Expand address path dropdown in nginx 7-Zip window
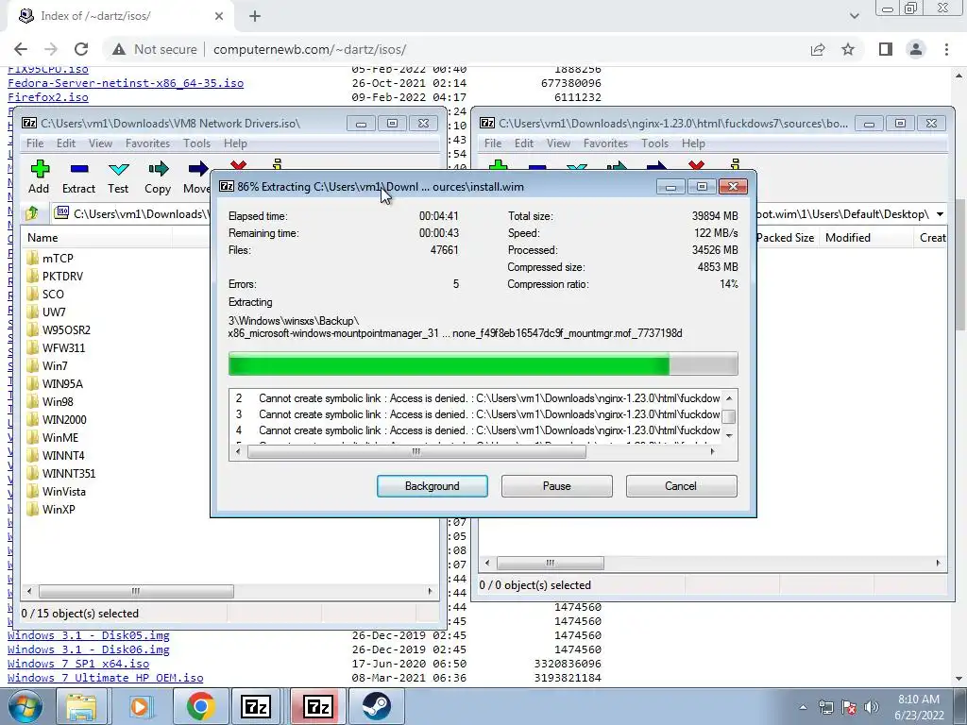 coord(940,214)
